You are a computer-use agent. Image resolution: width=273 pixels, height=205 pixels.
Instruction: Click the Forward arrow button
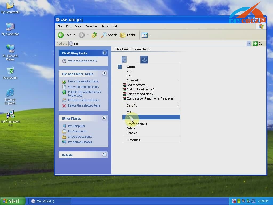[82, 35]
